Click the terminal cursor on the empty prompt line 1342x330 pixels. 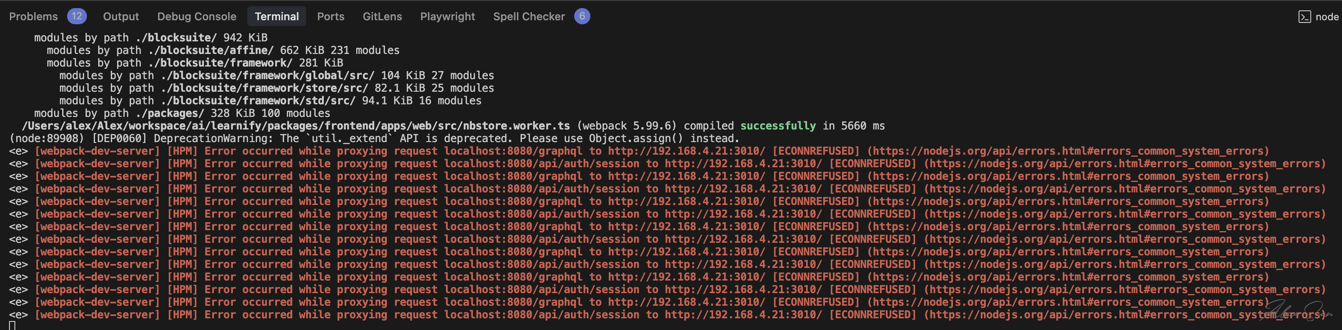(12, 326)
